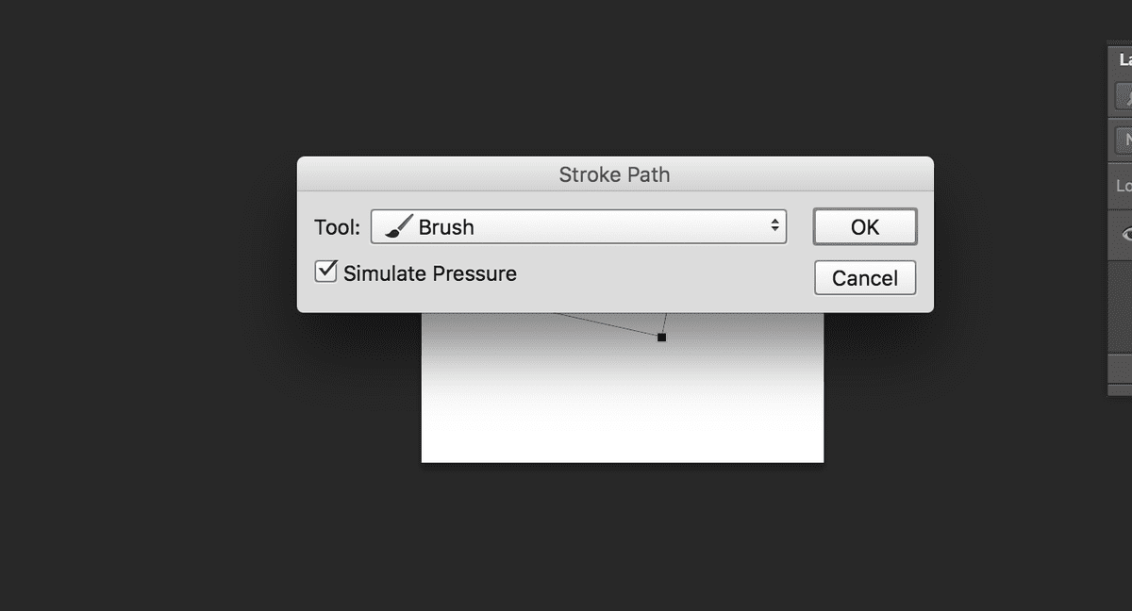Click the checkmark inside Simulate Pressure box
The width and height of the screenshot is (1132, 611).
[x=325, y=271]
